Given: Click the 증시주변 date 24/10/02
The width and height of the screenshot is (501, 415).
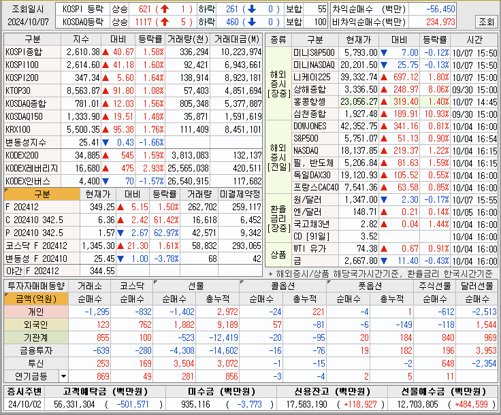Looking at the screenshot, I should click(x=25, y=405).
